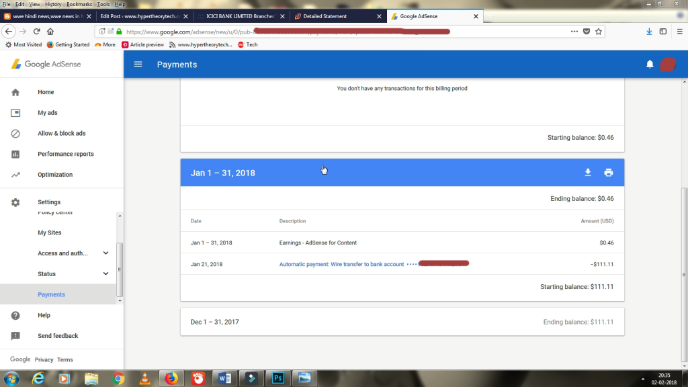View site security lock information
Viewport: 688px width, 387px height.
(x=119, y=32)
